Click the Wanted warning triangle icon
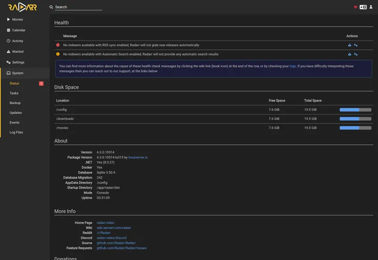The image size is (378, 260). [8, 51]
